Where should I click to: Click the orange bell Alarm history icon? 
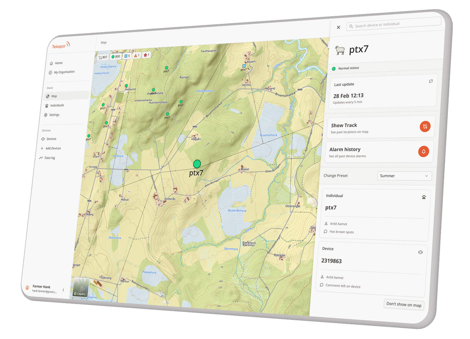424,151
